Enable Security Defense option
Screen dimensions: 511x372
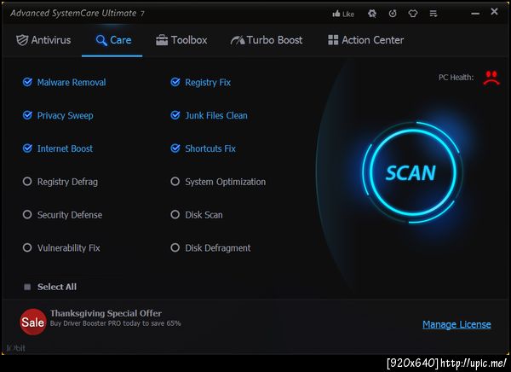[27, 214]
